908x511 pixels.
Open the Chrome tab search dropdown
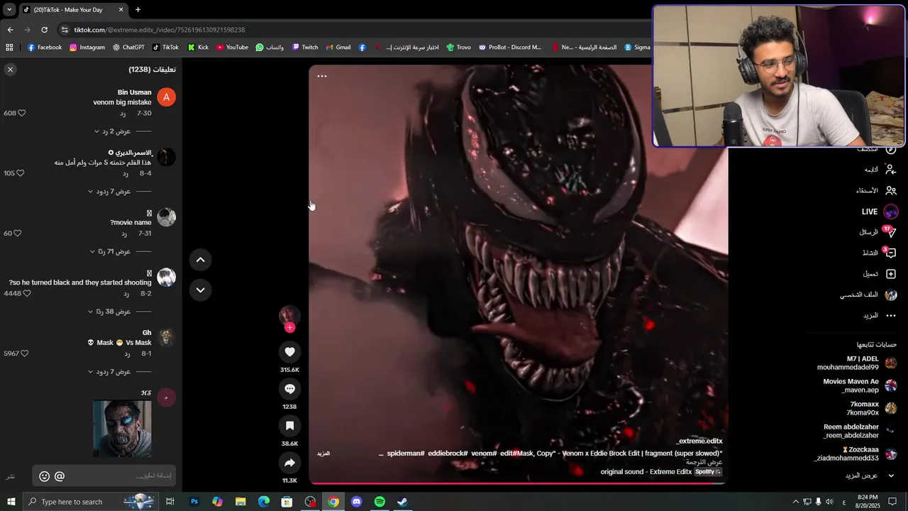9,10
